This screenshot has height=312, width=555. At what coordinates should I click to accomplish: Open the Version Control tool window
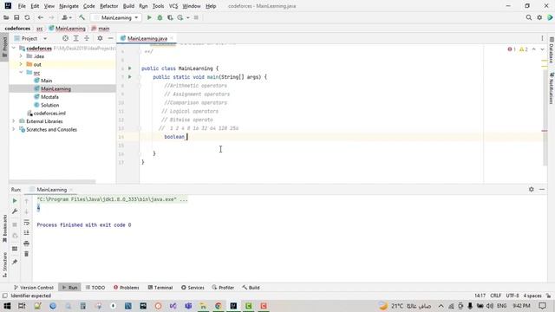(x=34, y=288)
